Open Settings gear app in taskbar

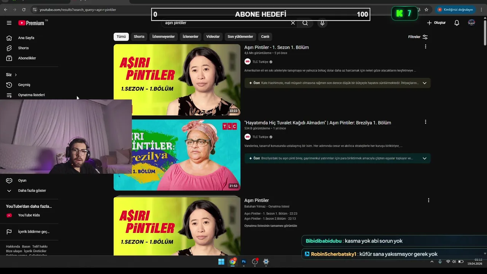266,261
